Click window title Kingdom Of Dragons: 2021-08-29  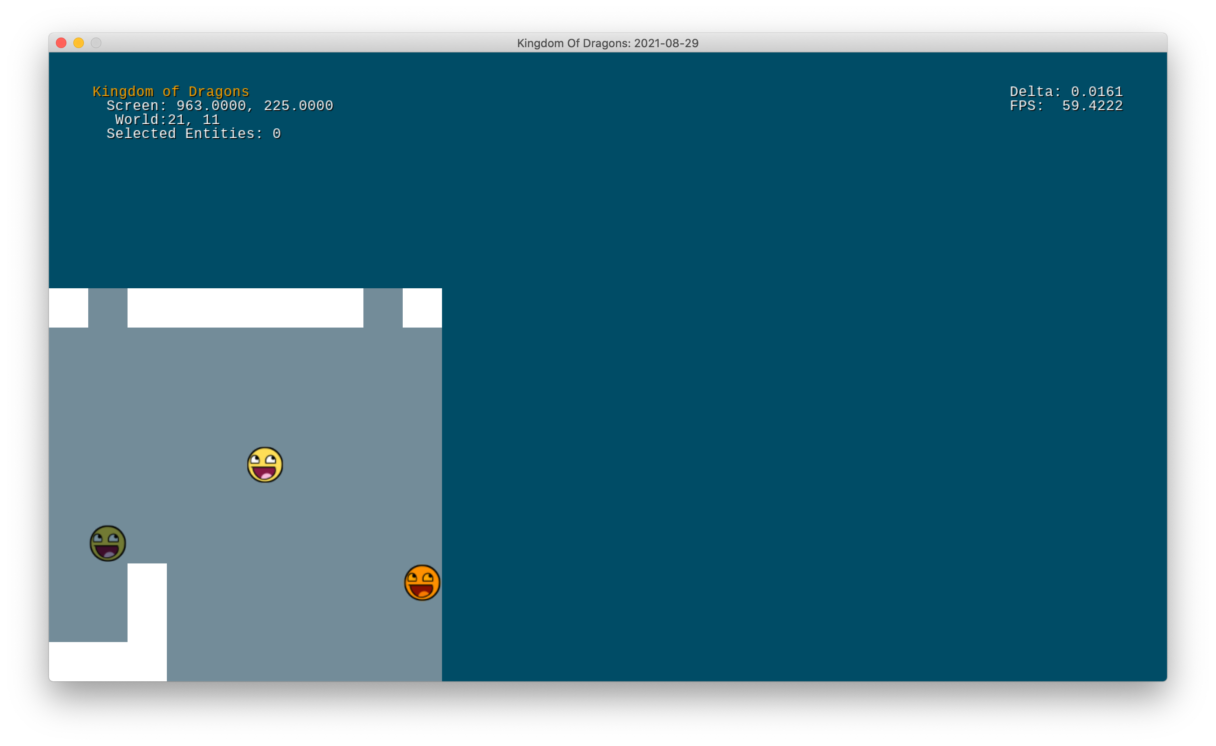(x=608, y=43)
